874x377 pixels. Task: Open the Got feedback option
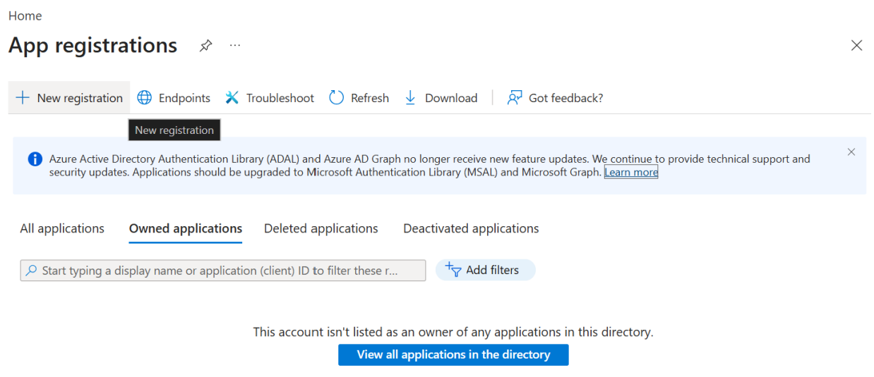556,98
